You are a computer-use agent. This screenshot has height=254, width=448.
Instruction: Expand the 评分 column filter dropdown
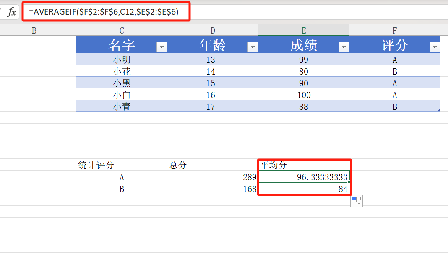click(x=435, y=47)
